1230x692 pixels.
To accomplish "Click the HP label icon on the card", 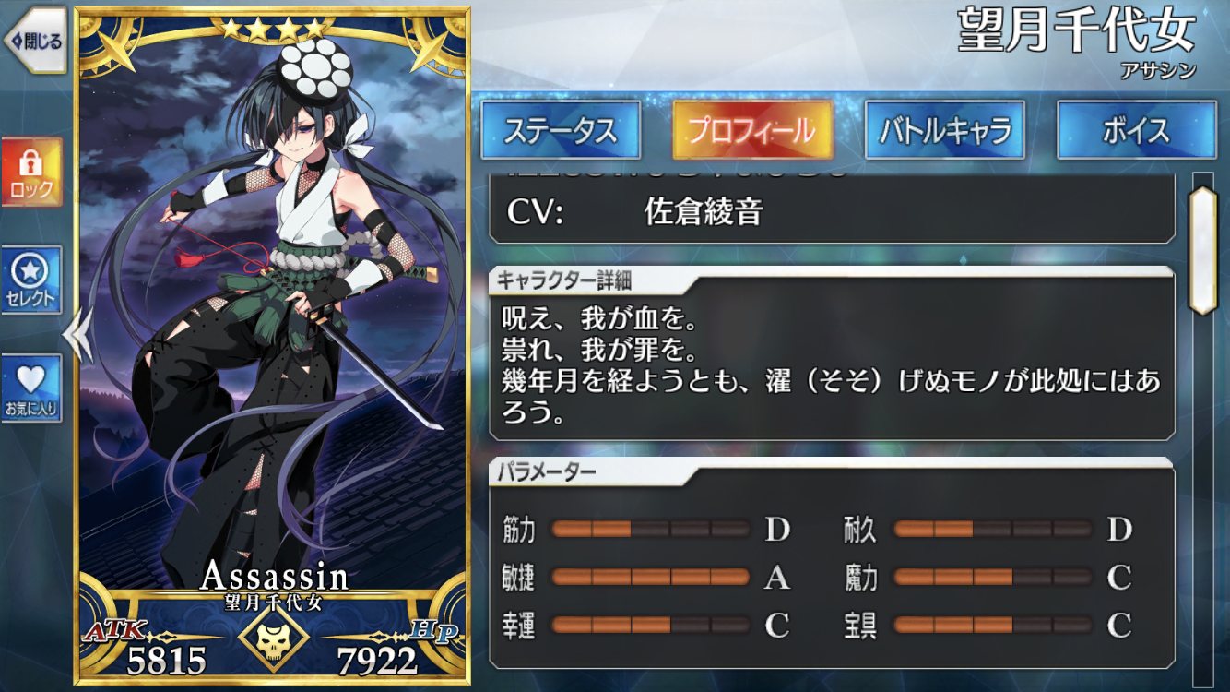I will coord(433,631).
